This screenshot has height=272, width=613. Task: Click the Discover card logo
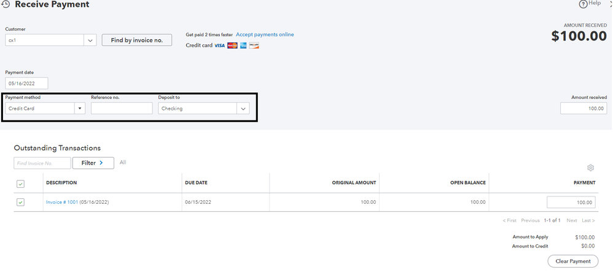pyautogui.click(x=254, y=45)
